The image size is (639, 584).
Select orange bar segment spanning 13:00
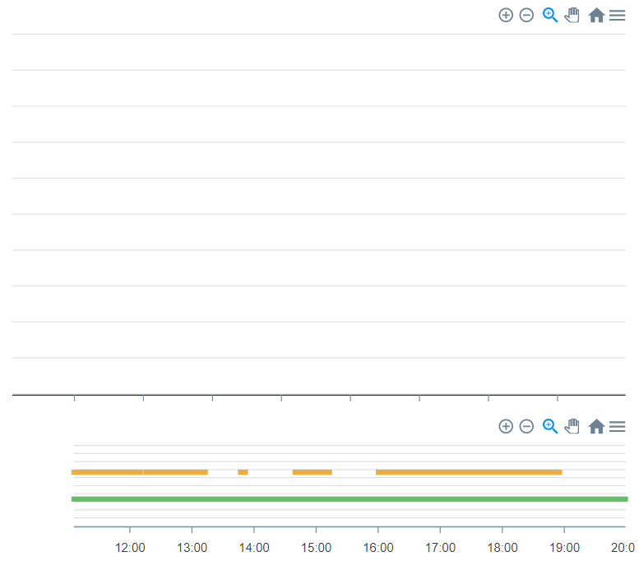176,472
